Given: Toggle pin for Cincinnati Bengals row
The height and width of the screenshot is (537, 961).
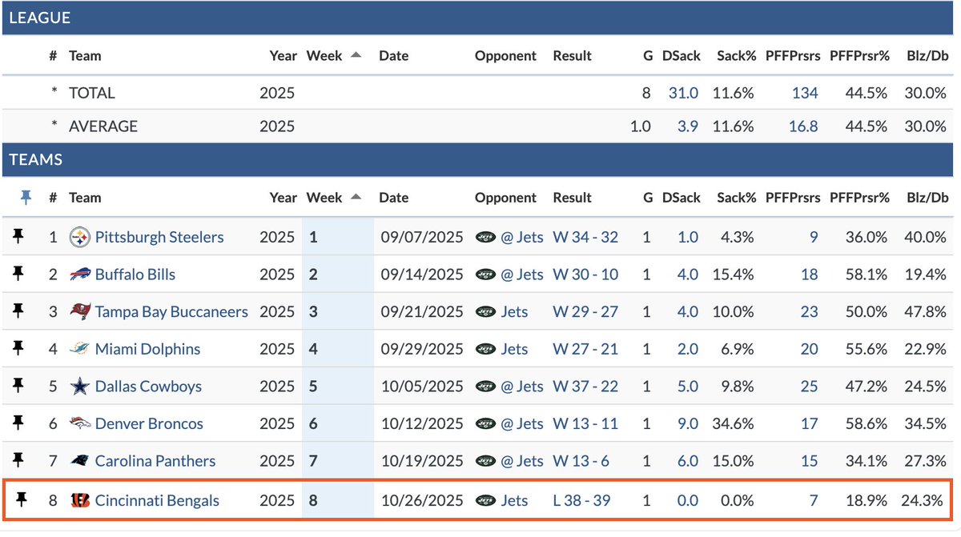Looking at the screenshot, I should click(20, 500).
